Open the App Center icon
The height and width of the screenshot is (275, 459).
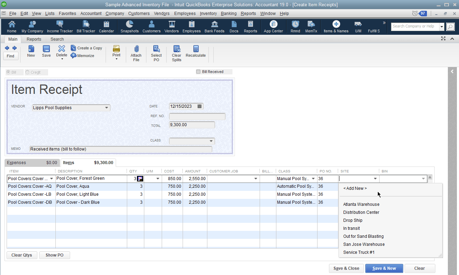274,27
